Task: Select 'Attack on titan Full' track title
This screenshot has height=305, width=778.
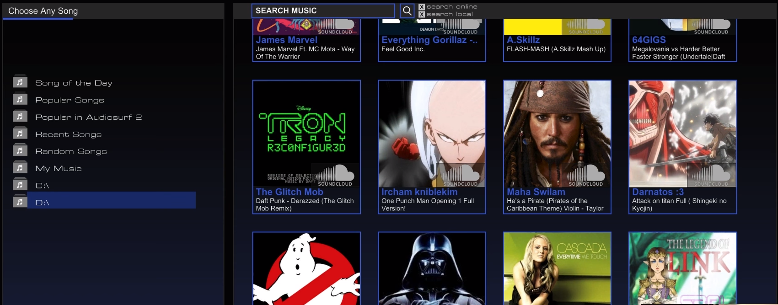Action: (679, 204)
